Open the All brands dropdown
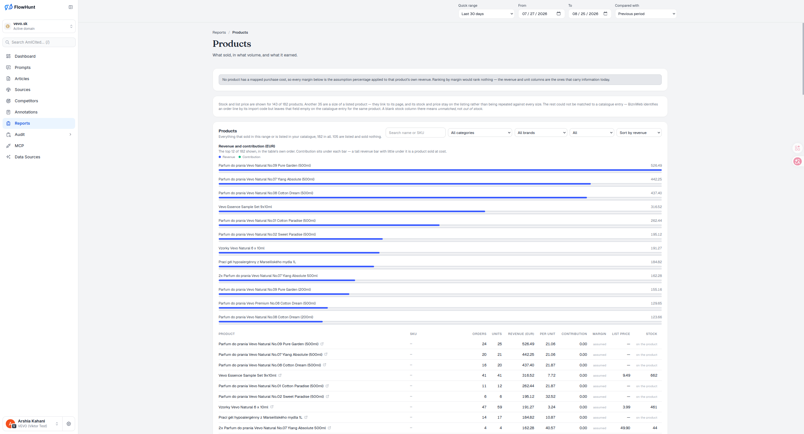The image size is (804, 434). (x=541, y=133)
